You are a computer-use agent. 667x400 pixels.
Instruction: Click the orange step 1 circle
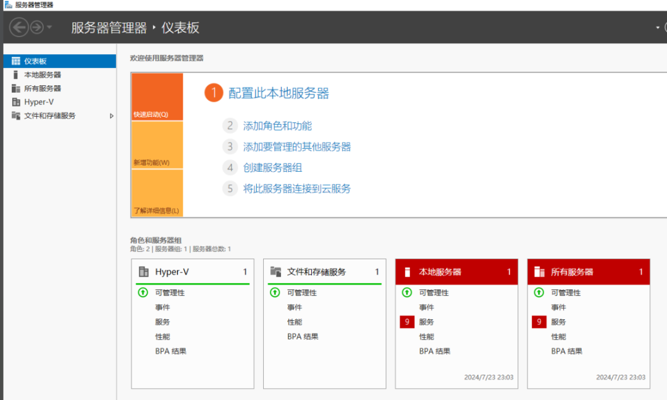[214, 93]
